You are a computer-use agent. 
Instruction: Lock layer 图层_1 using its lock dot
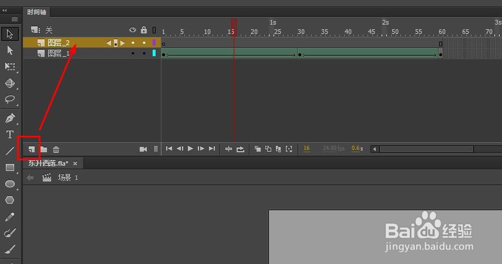144,53
